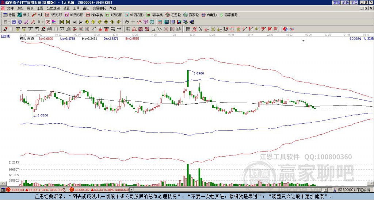This screenshot has width=374, height=200.
Task: Click the 3.8900 high price label
Action: 199,73
